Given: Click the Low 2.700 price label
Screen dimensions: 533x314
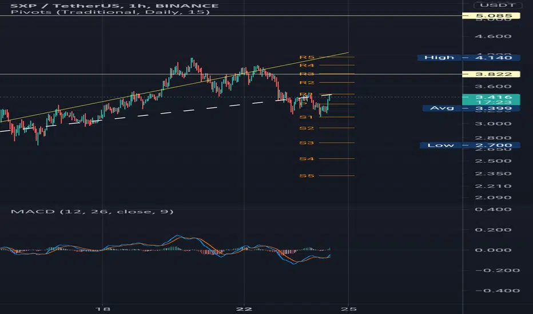Looking at the screenshot, I should [x=470, y=145].
